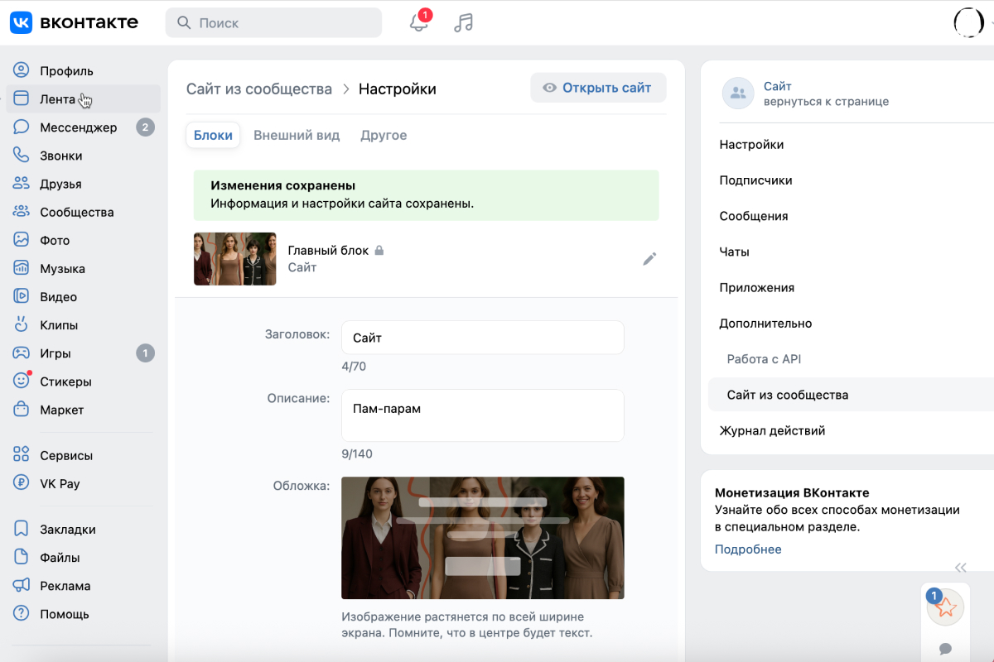Open the profile avatar menu
This screenshot has height=662, width=994.
coord(969,22)
